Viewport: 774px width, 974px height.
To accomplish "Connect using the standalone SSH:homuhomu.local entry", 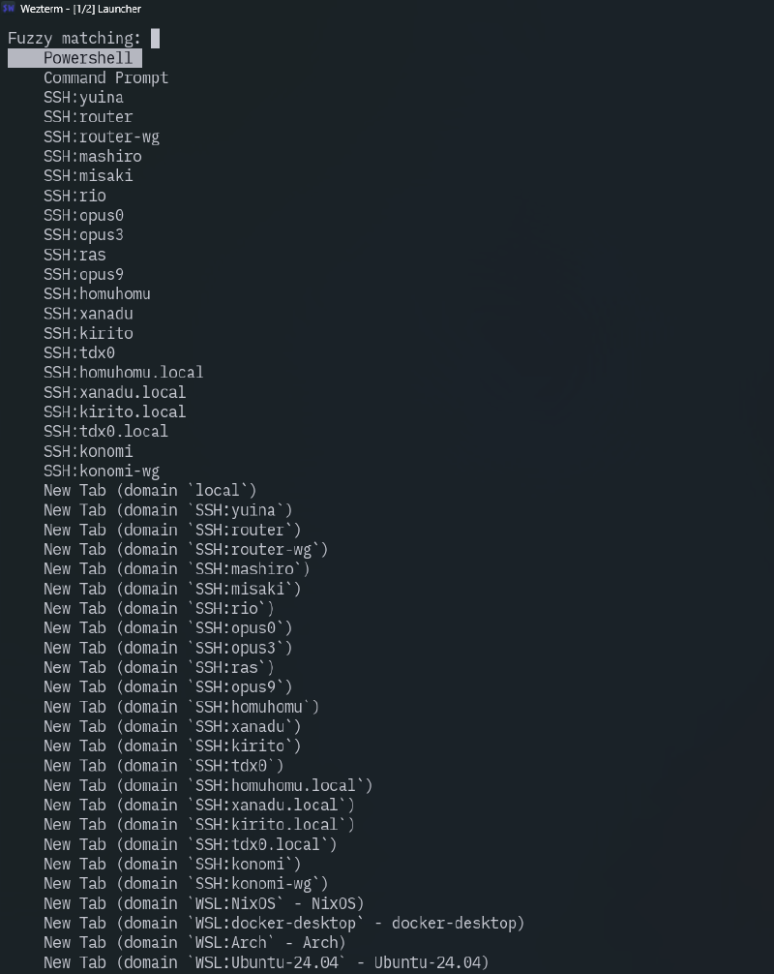I will pos(123,372).
